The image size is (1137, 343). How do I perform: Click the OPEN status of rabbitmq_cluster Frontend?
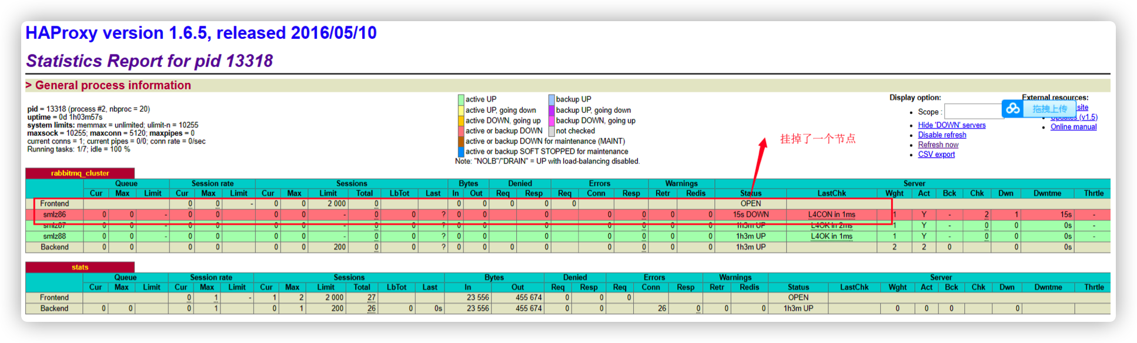point(751,204)
